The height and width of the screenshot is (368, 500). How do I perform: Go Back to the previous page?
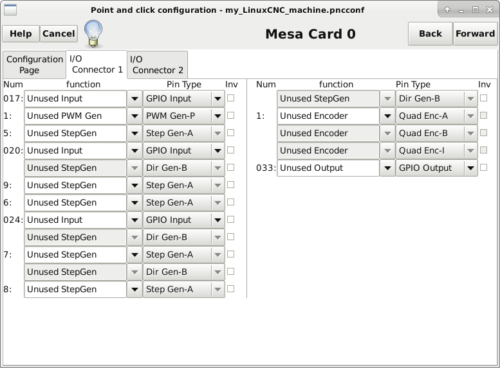(x=430, y=33)
